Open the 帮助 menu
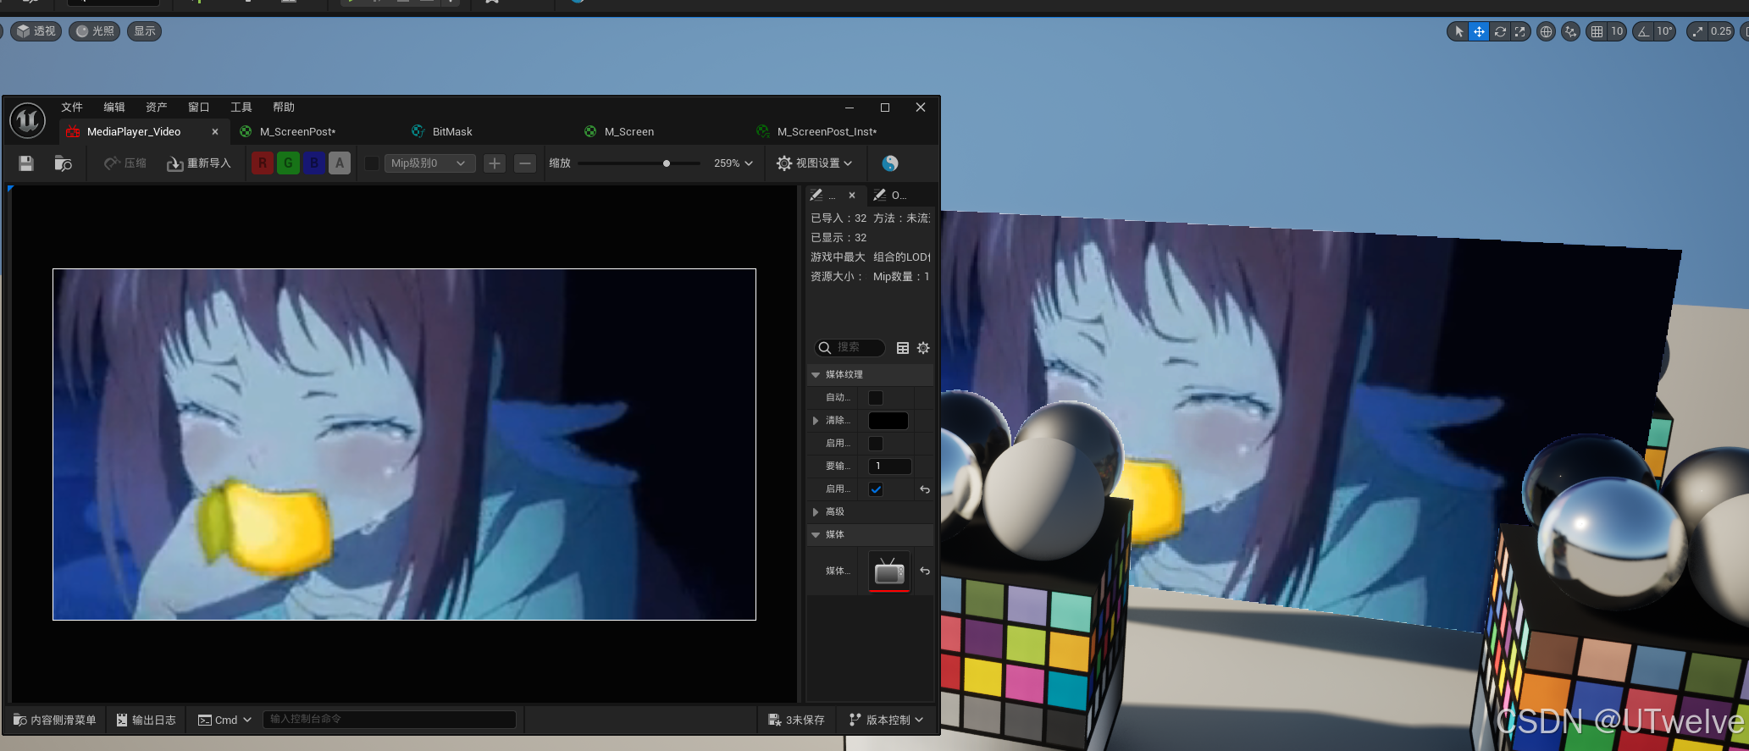The image size is (1749, 751). click(284, 108)
